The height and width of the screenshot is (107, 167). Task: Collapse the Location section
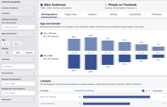18,13
